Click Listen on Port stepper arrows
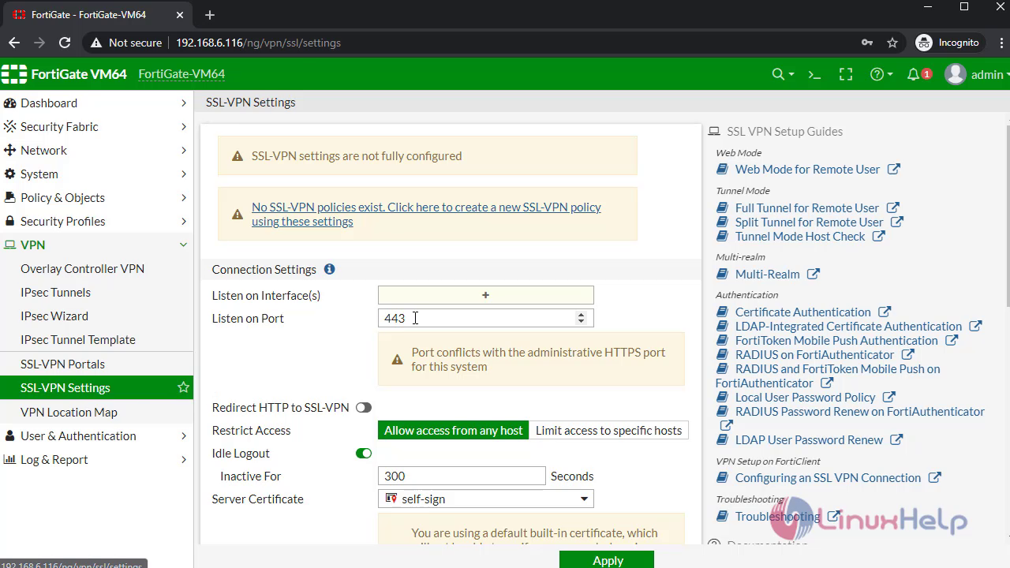 (x=581, y=318)
